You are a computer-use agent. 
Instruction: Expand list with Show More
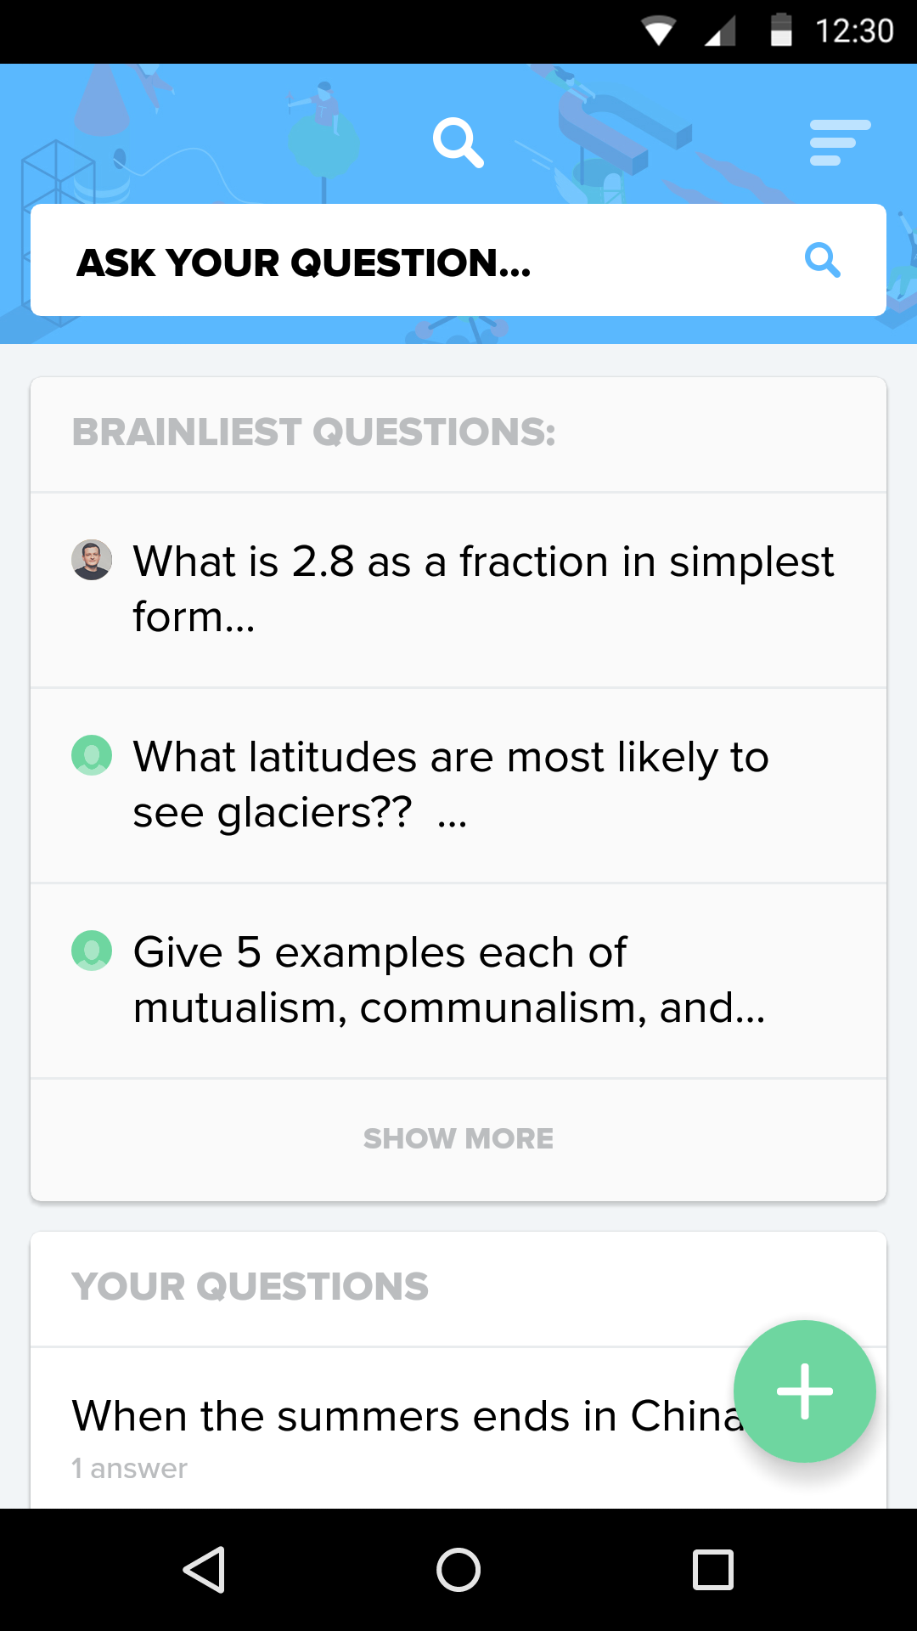(x=458, y=1138)
